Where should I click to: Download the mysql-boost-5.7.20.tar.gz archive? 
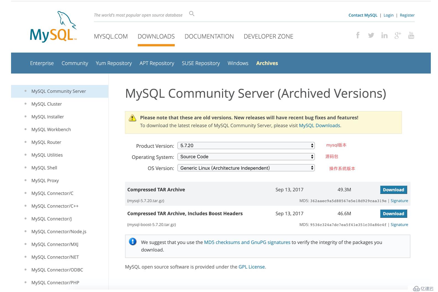pos(394,214)
